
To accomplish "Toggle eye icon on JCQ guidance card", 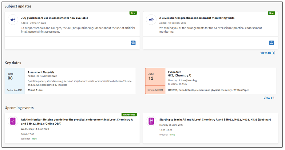I will click(133, 43).
